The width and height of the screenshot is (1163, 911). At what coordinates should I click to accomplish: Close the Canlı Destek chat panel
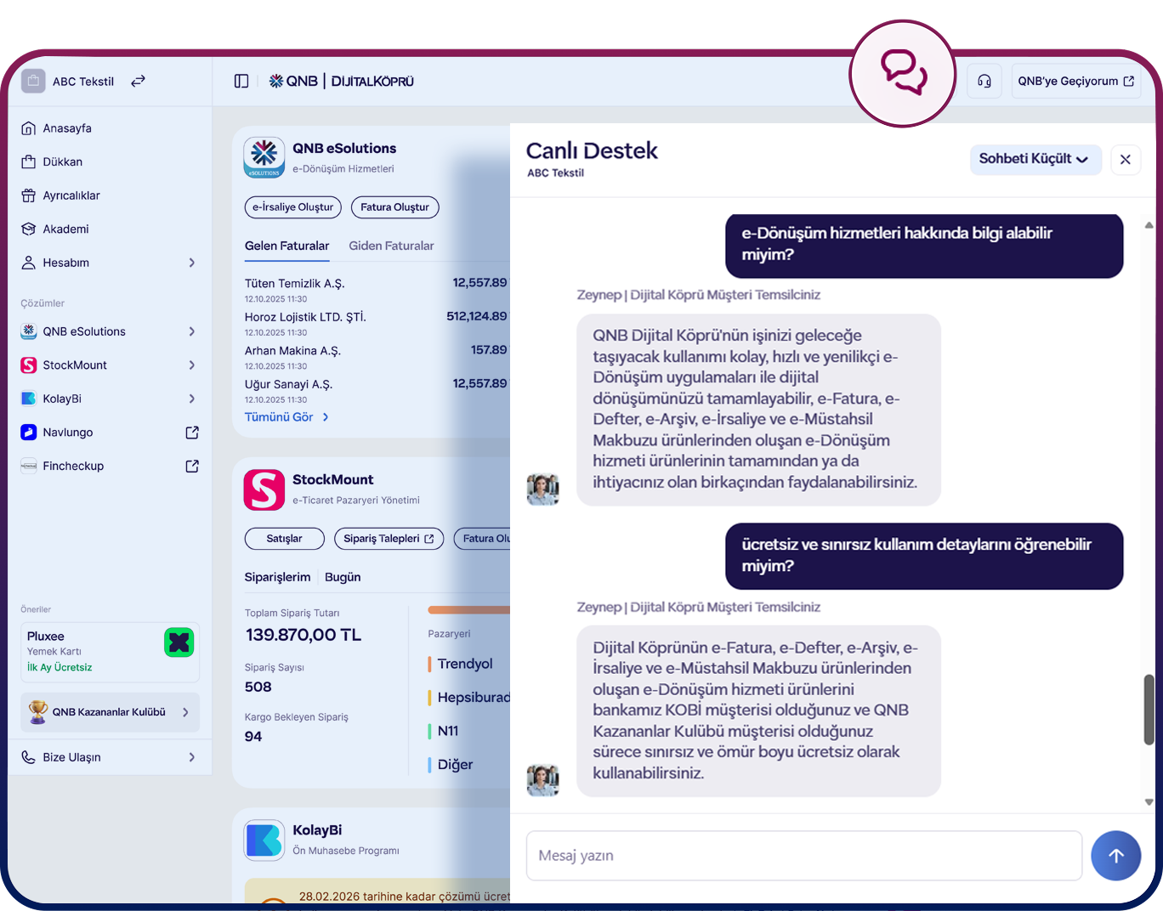click(1125, 160)
